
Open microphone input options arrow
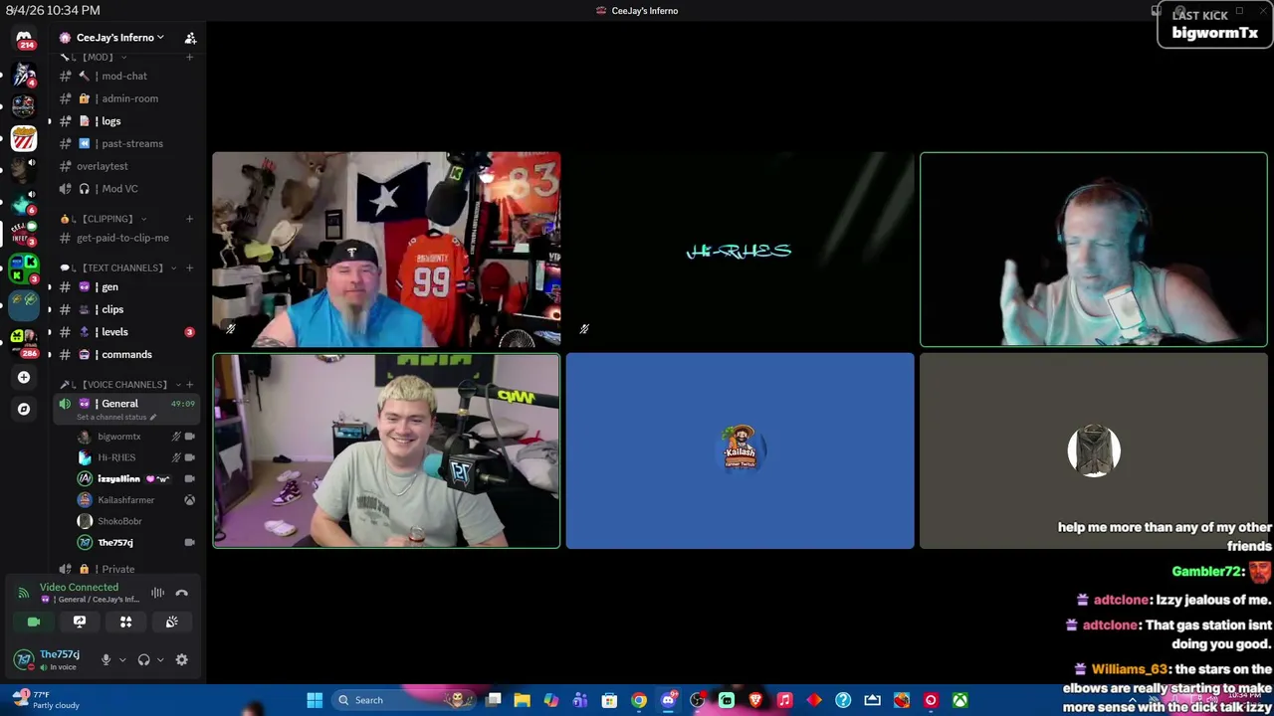pyautogui.click(x=122, y=659)
